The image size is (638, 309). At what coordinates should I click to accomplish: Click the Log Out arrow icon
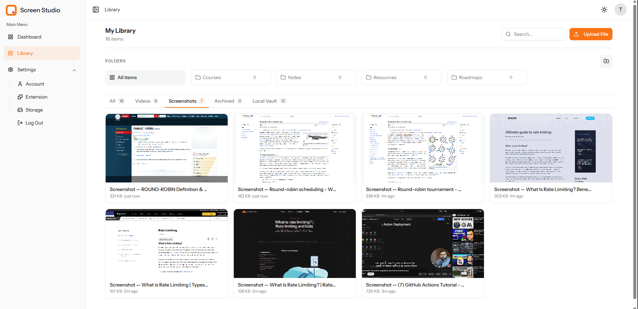coord(20,123)
